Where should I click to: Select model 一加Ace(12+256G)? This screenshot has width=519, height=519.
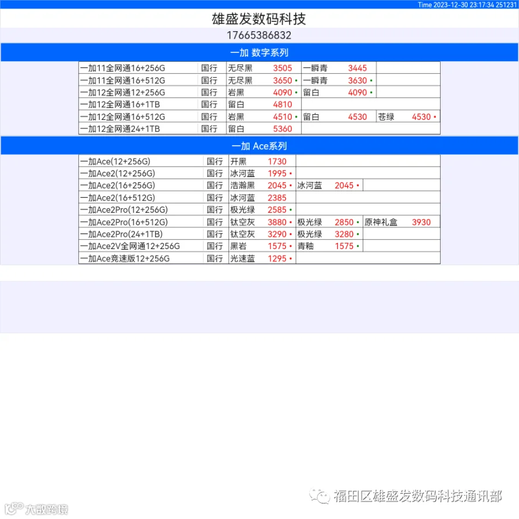[115, 161]
